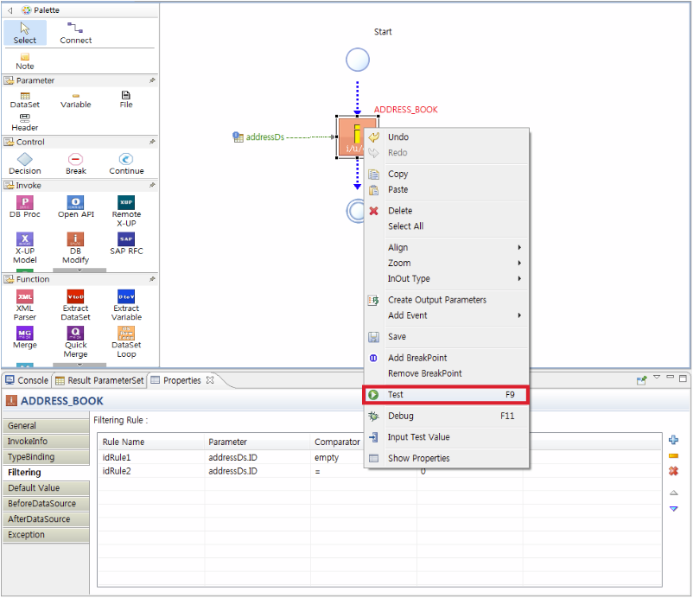The height and width of the screenshot is (598, 693).
Task: Move rule down with the blue arrow
Action: [x=673, y=509]
